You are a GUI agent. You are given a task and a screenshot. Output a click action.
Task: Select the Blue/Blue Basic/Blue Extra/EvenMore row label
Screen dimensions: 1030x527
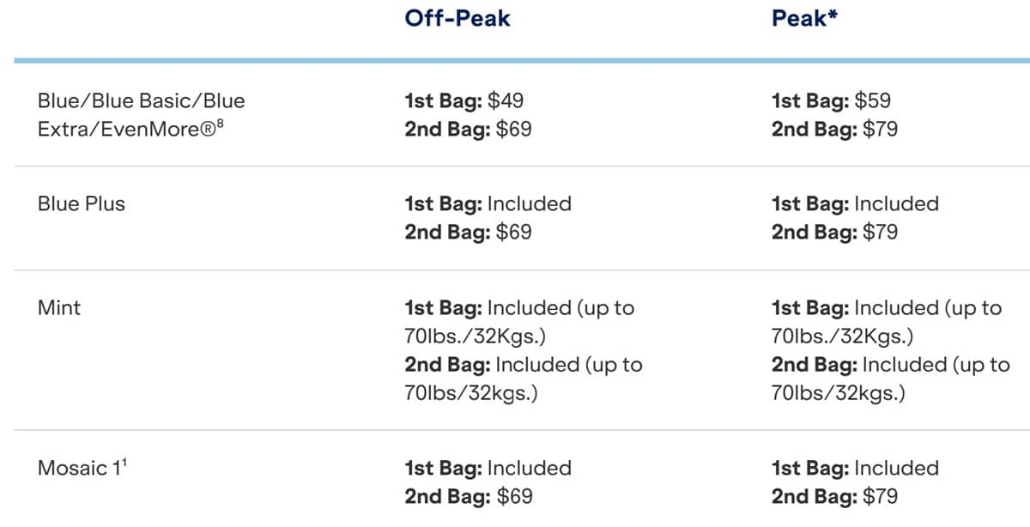141,115
